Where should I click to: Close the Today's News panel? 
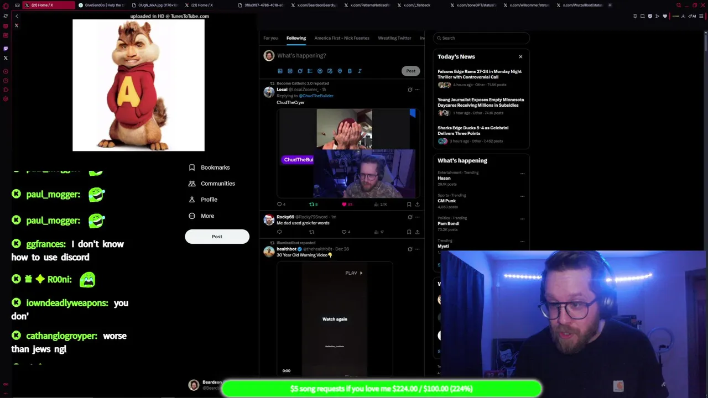click(x=520, y=56)
